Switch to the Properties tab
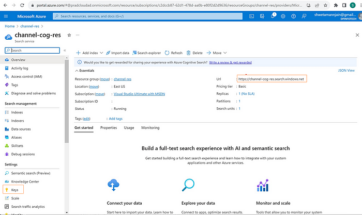 point(109,128)
